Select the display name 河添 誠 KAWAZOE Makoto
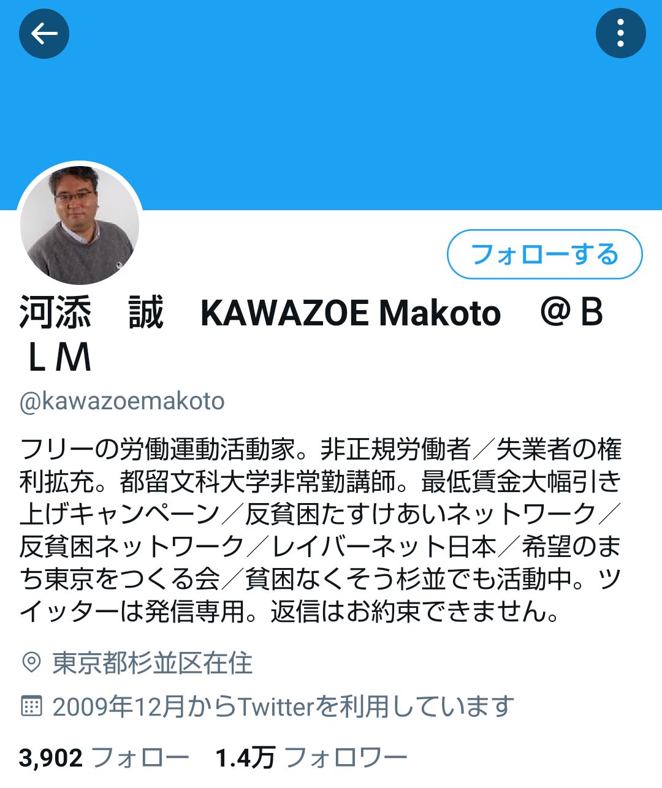662x788 pixels. tap(260, 313)
